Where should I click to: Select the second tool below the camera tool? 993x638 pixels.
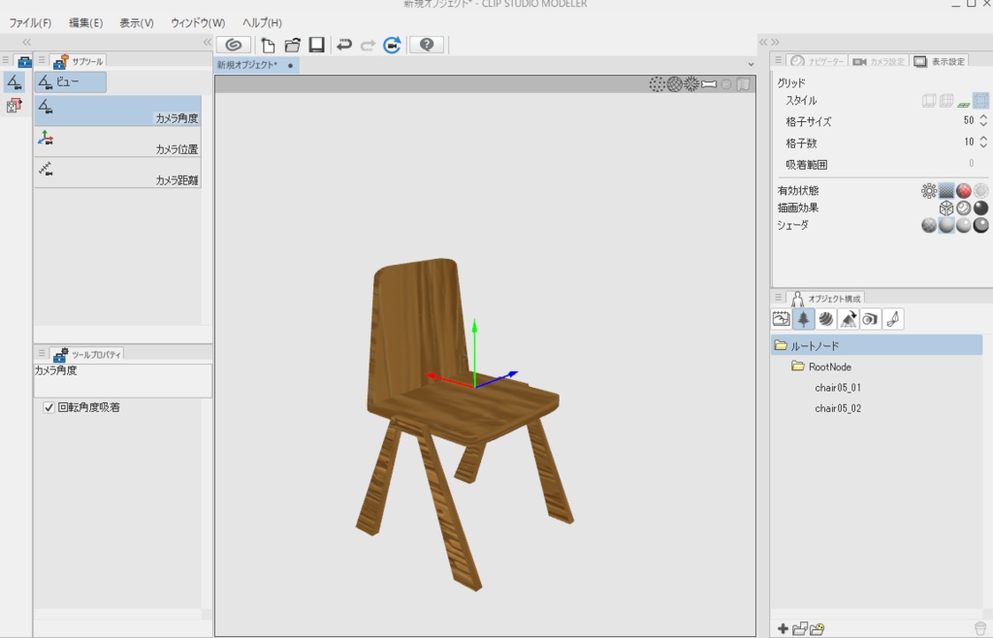[x=14, y=105]
